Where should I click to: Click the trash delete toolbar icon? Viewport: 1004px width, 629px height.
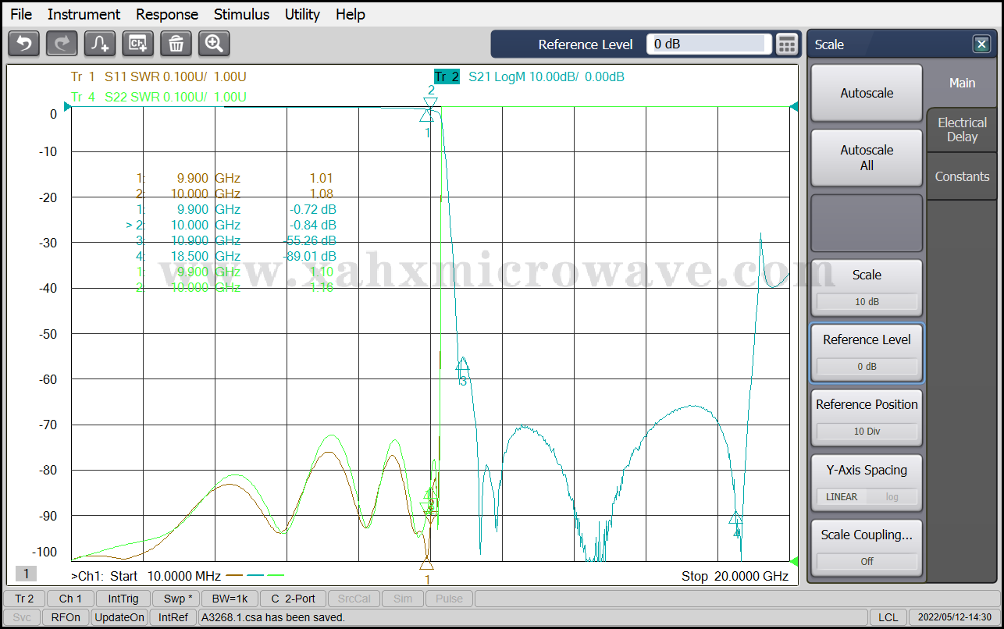[x=176, y=44]
